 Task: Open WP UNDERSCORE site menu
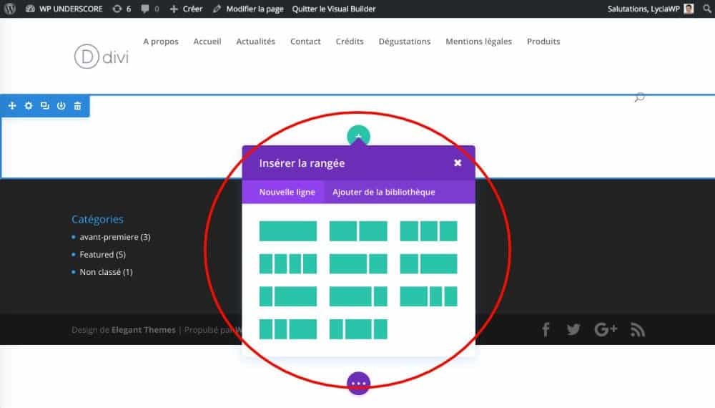pyautogui.click(x=64, y=9)
